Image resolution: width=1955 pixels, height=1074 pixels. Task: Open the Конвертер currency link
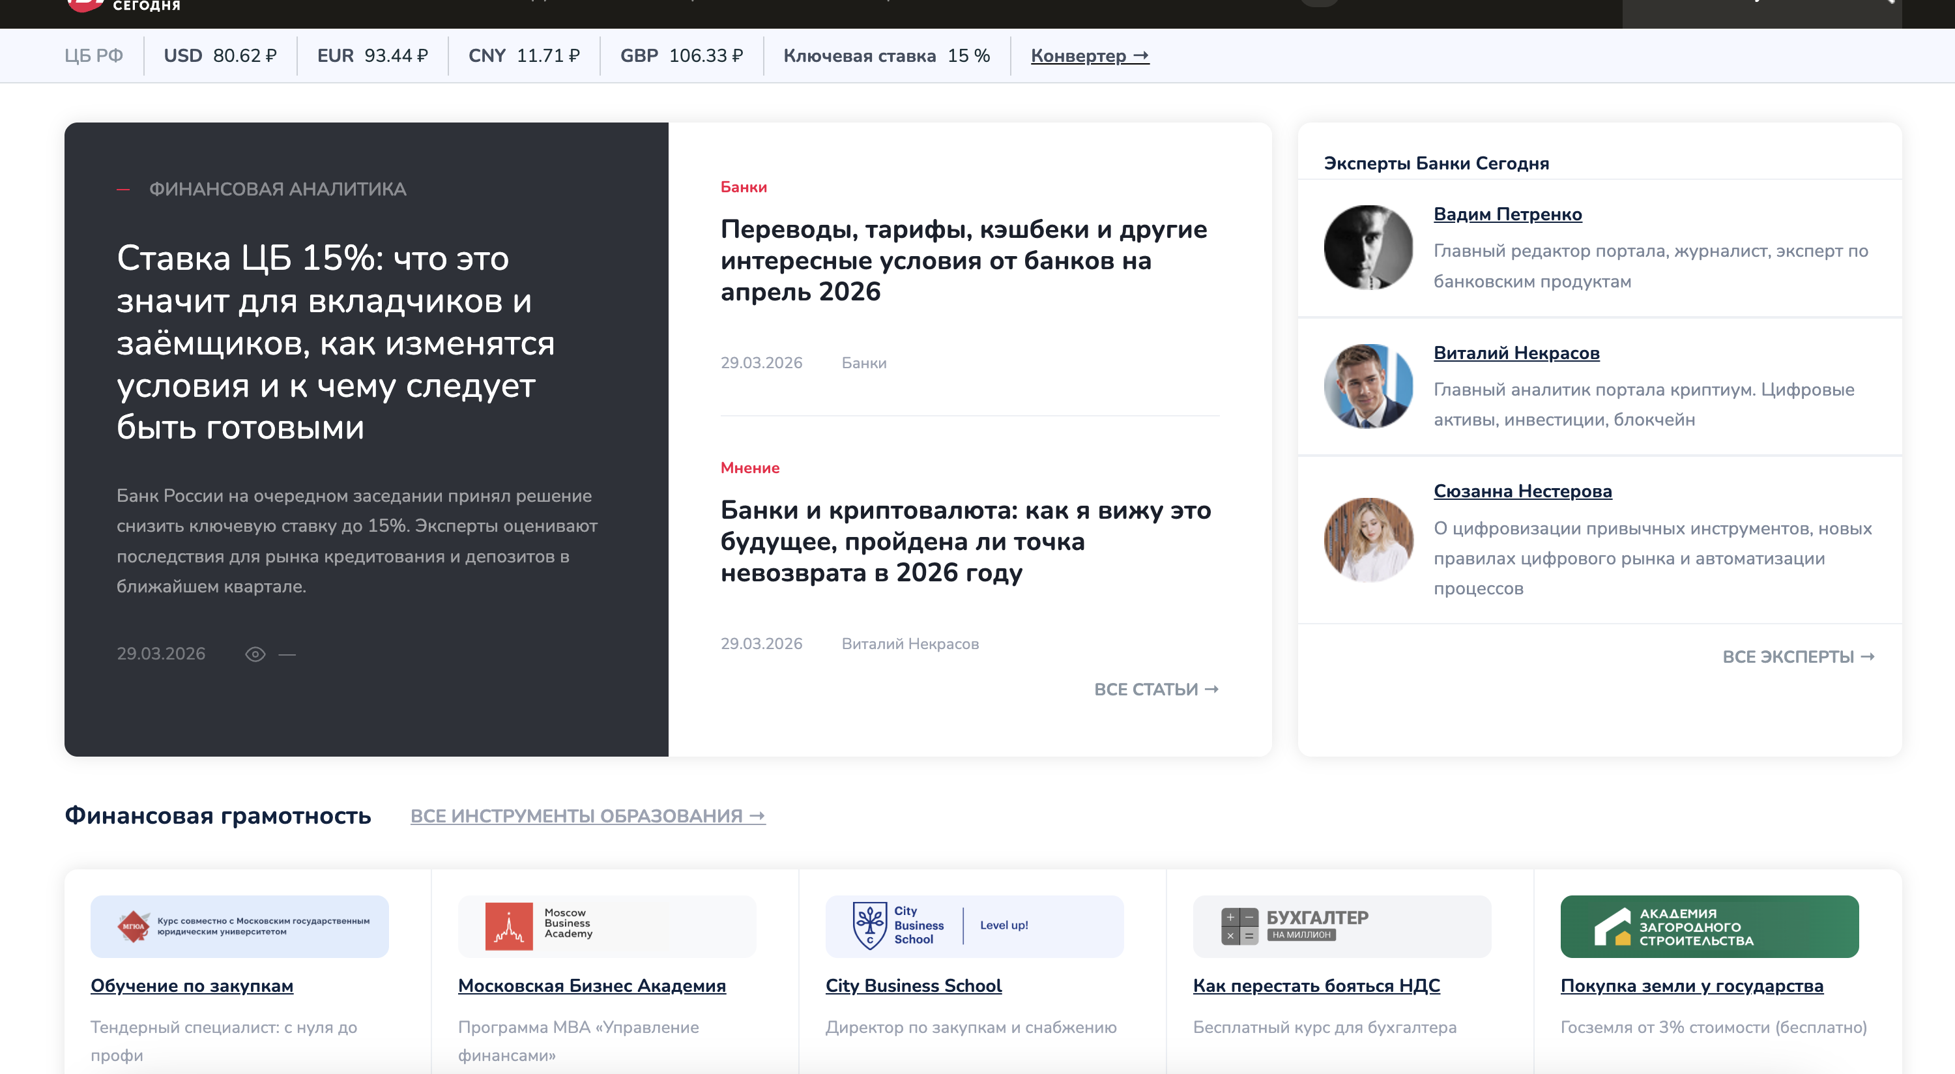click(x=1089, y=55)
